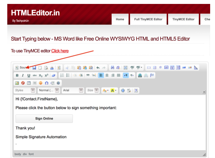Select the div element path
Viewport: 215px width, 158px height.
point(25,154)
